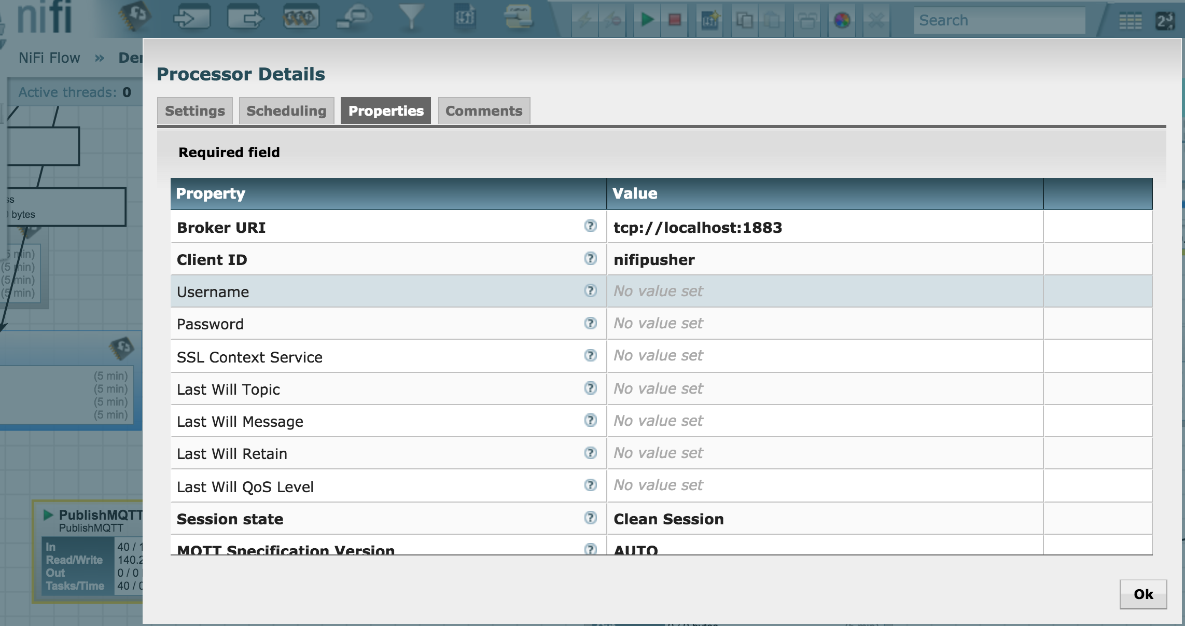Open the color wheel fill tool
Screen dimensions: 1185x626
tap(842, 20)
